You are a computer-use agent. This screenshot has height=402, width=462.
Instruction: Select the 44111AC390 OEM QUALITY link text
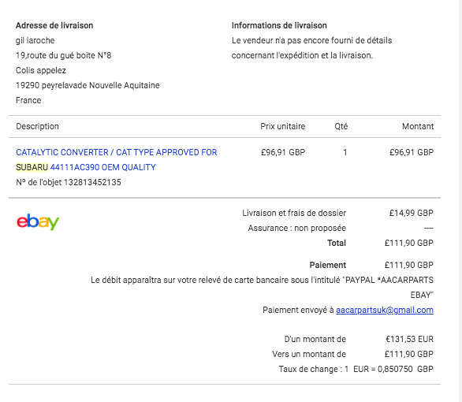(102, 167)
